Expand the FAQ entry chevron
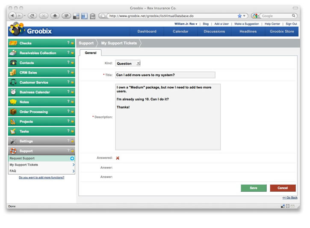 74,171
